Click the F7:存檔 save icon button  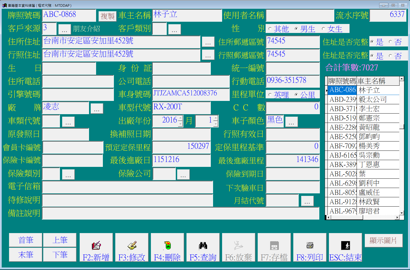pos(274,247)
